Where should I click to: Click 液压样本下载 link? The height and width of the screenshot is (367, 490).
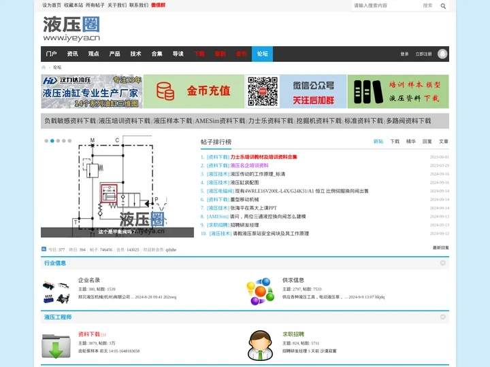(173, 121)
